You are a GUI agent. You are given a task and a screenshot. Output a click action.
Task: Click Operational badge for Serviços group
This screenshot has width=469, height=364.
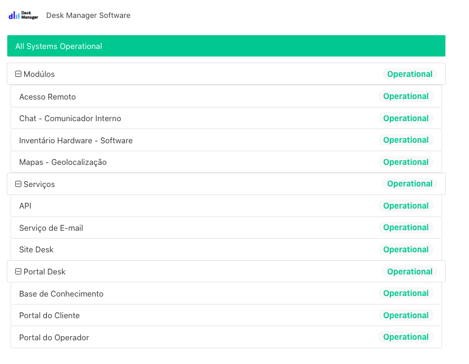410,184
